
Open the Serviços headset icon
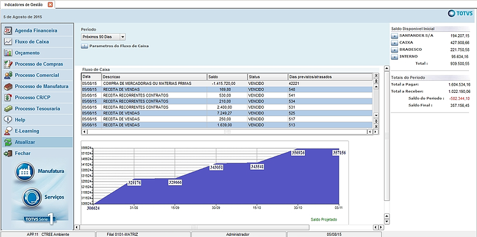(x=32, y=197)
